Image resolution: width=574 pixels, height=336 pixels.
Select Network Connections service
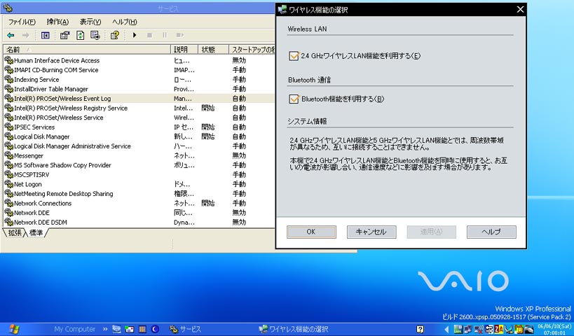coord(139,203)
